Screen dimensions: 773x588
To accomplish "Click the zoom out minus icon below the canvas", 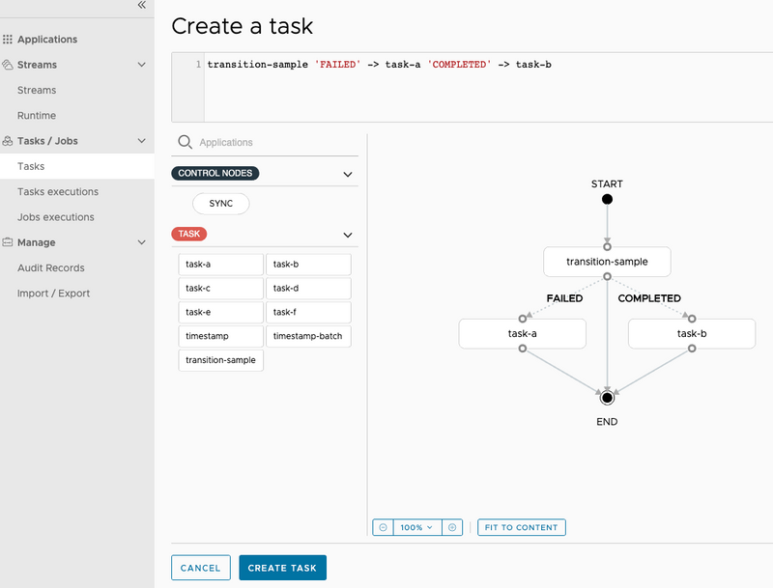I will point(383,527).
